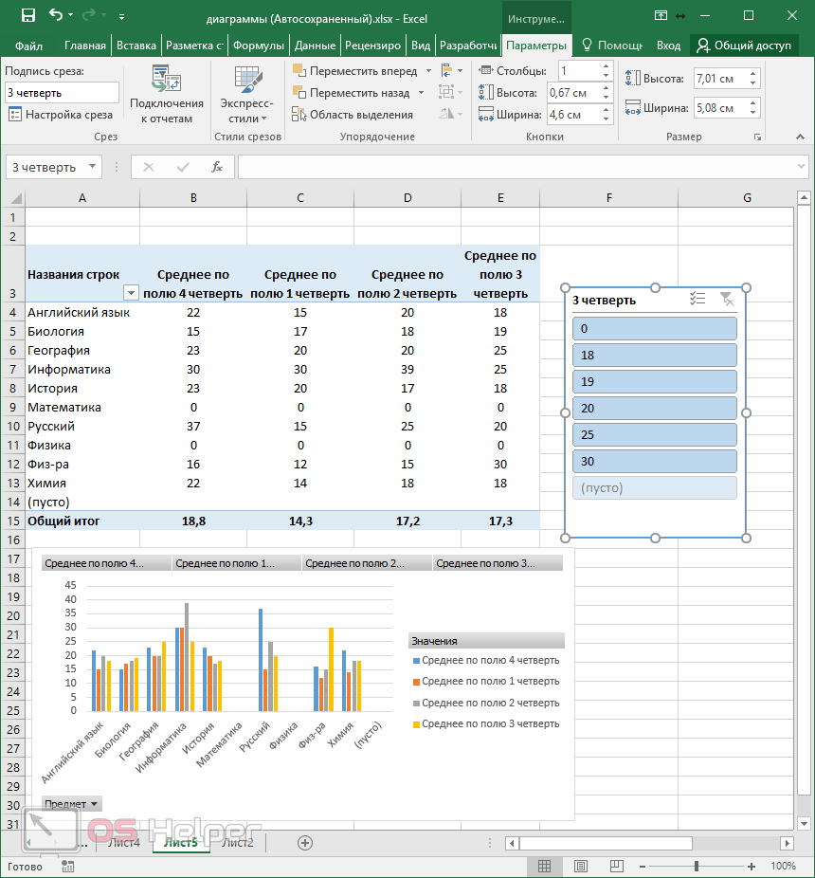This screenshot has width=815, height=878.
Task: Expand the Названия строк filter dropdown
Action: (131, 293)
